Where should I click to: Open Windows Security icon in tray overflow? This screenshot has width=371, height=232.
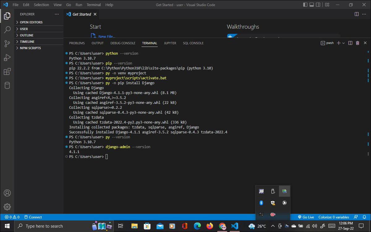273,203
